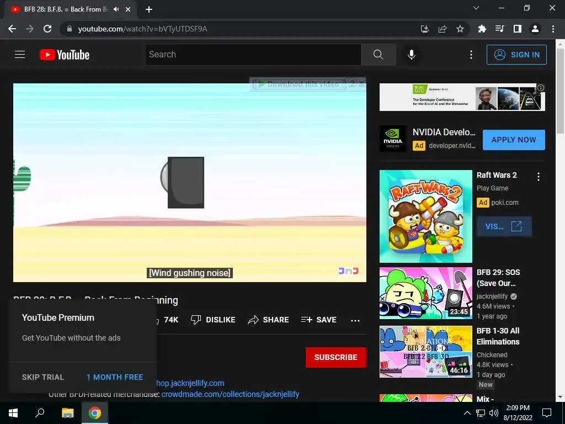Open the Windows Start menu
This screenshot has width=565, height=424.
[x=13, y=413]
